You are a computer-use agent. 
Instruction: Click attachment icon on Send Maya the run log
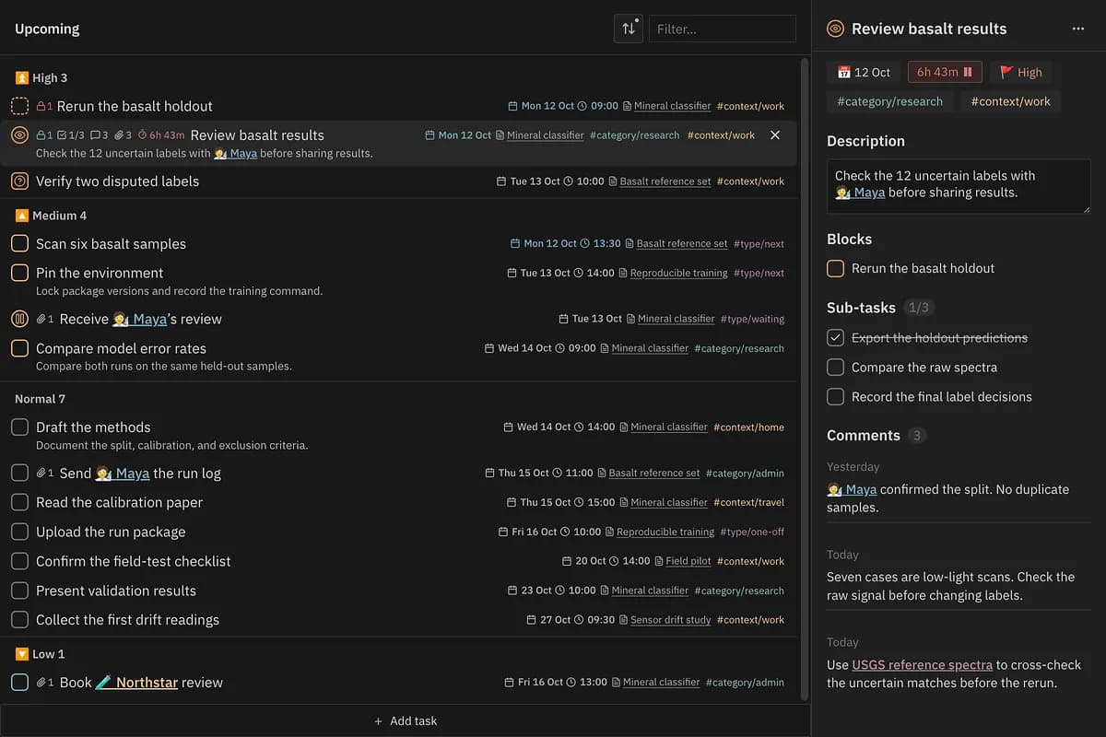tap(41, 474)
